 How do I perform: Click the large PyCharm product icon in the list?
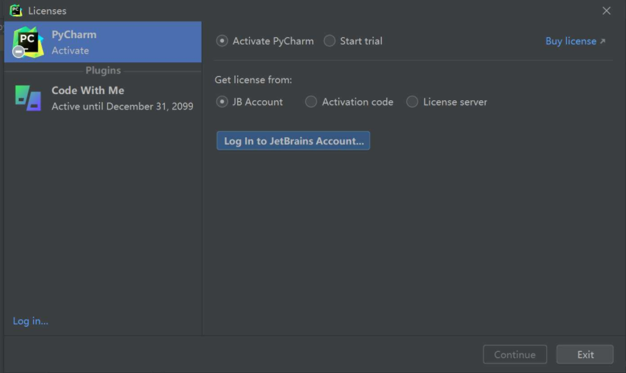27,42
